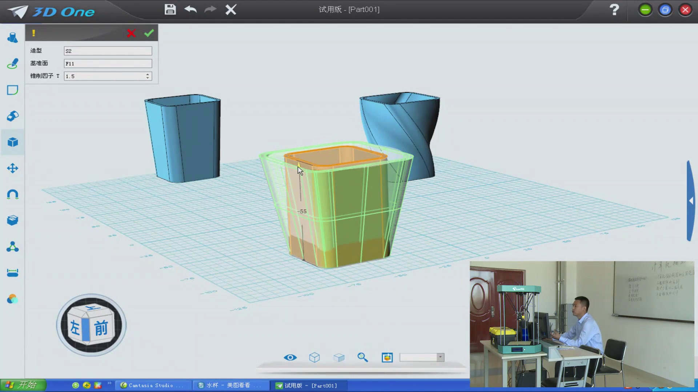Viewport: 698px width, 392px height.
Task: Click the 3D One logo
Action: point(52,12)
